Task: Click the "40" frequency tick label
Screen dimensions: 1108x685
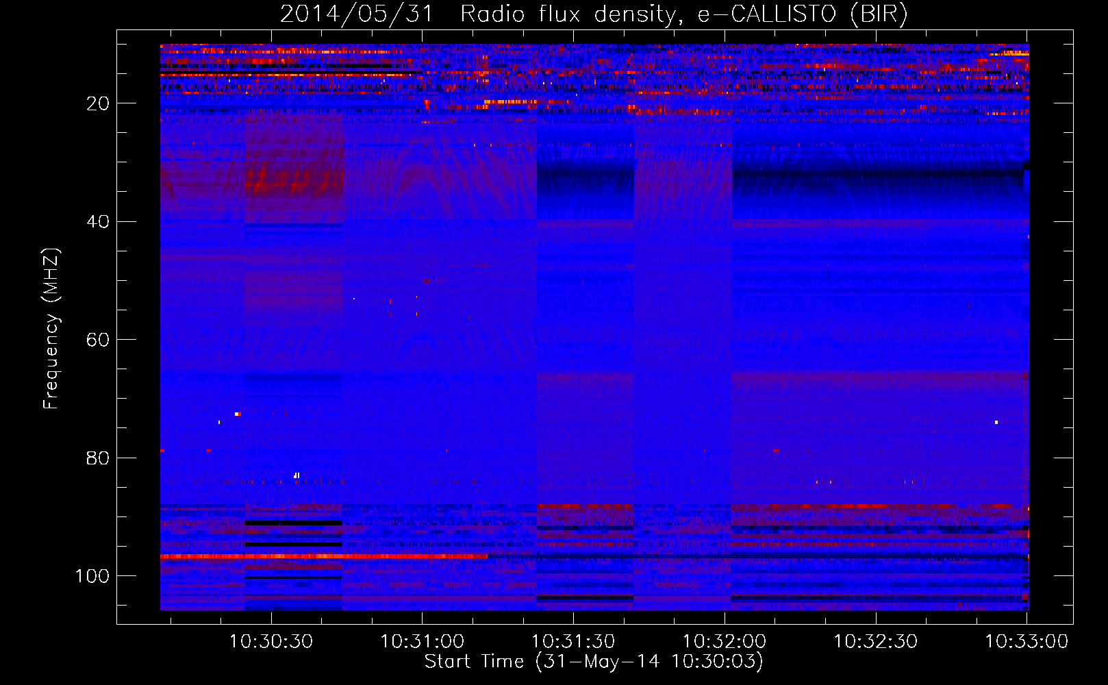Action: point(98,222)
